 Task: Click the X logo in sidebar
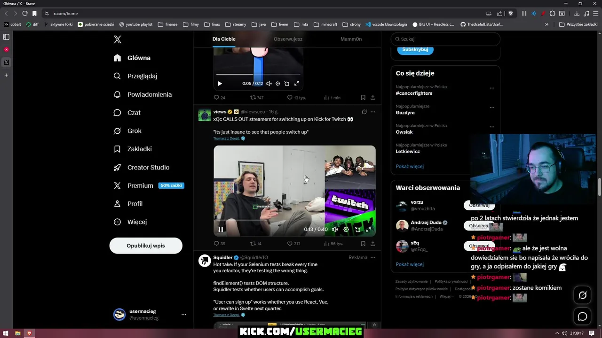click(118, 39)
